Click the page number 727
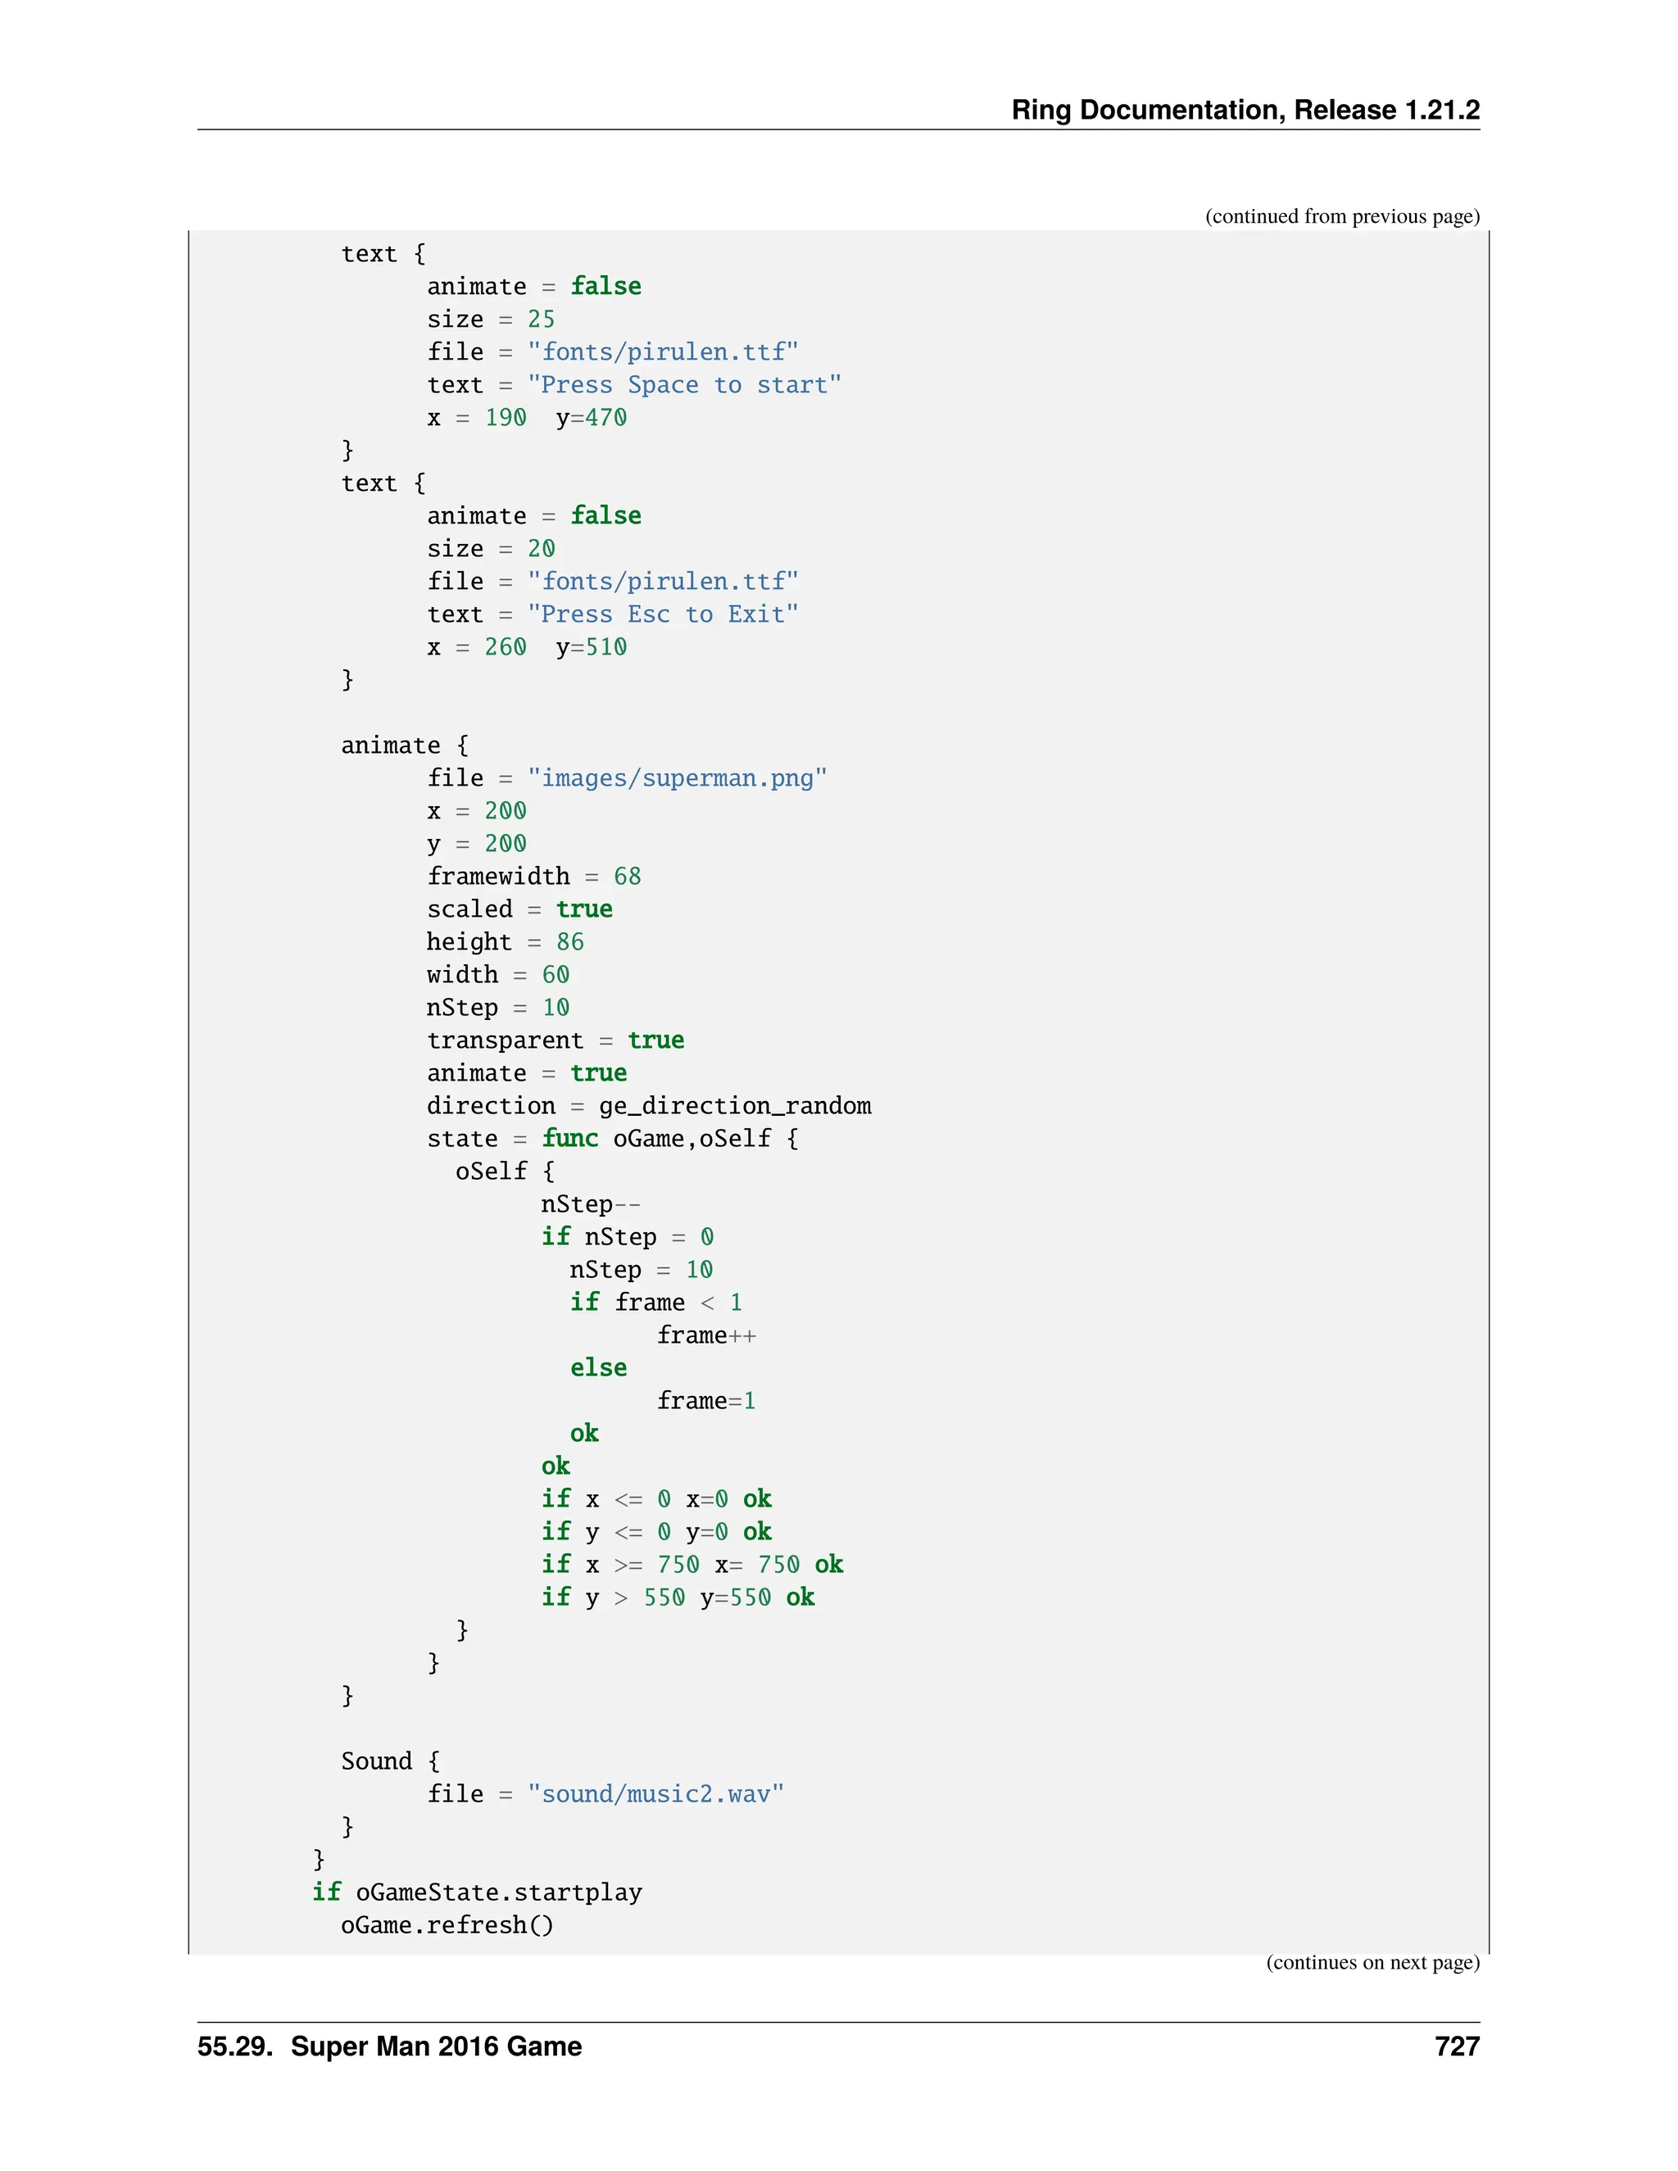The height and width of the screenshot is (2171, 1678). 1456,2046
